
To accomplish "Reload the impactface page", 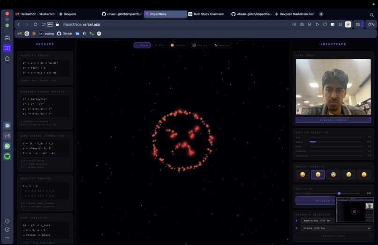I will (x=36, y=24).
